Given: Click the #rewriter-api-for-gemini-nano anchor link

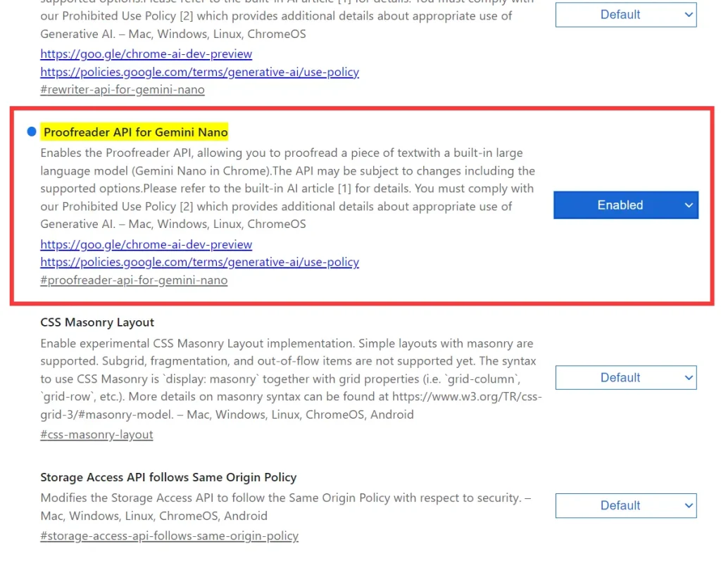Looking at the screenshot, I should point(123,90).
